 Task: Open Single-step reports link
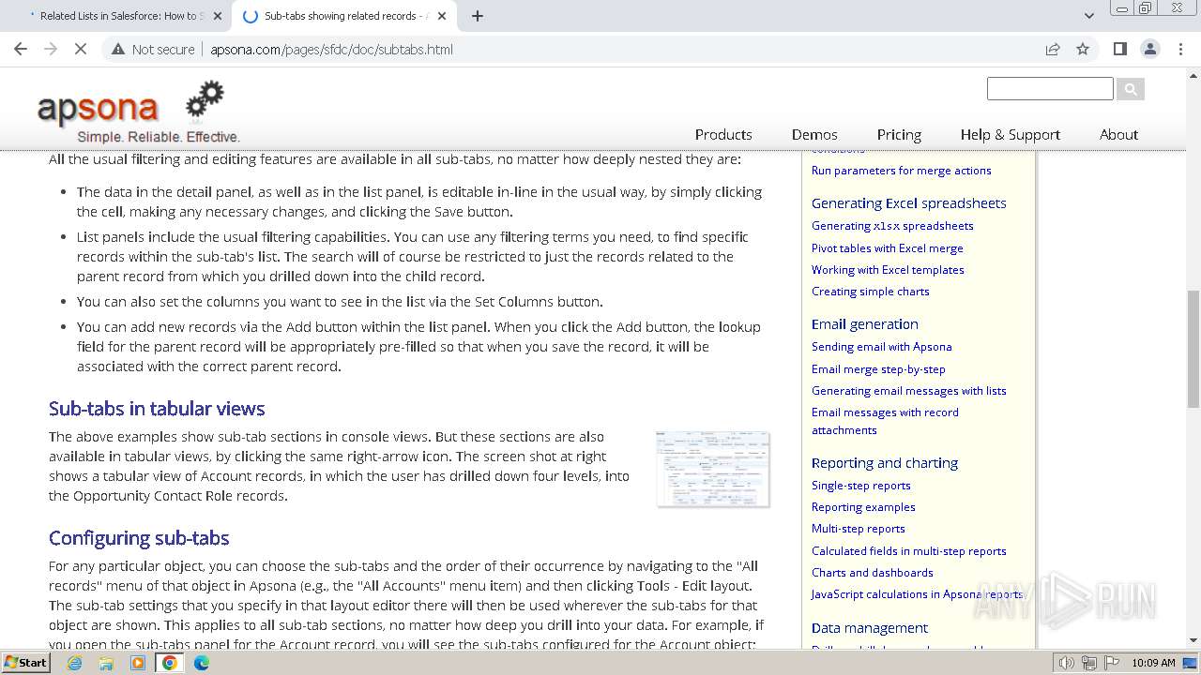click(x=860, y=486)
